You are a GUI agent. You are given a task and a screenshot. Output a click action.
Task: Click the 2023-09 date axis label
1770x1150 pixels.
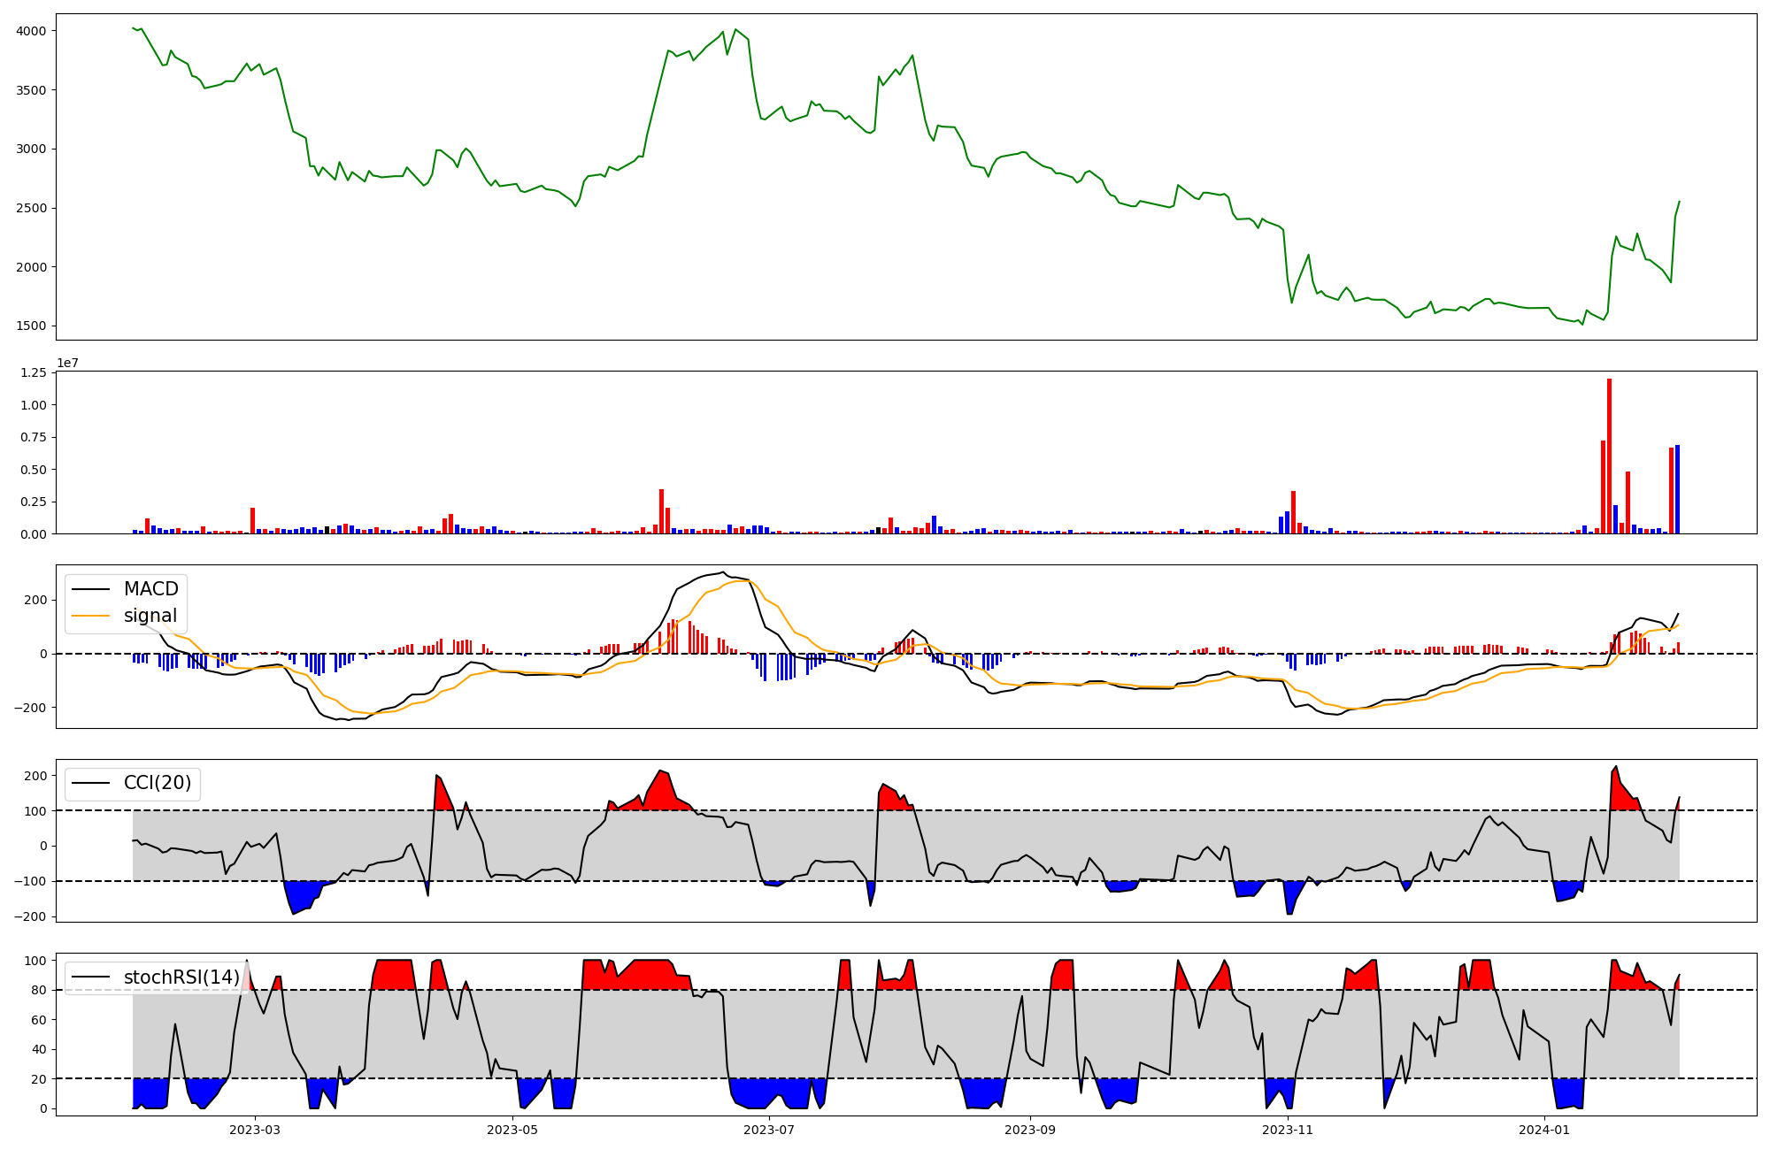pos(1030,1130)
